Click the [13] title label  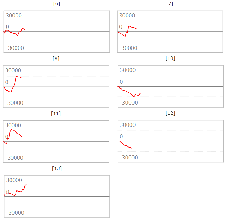(57, 168)
